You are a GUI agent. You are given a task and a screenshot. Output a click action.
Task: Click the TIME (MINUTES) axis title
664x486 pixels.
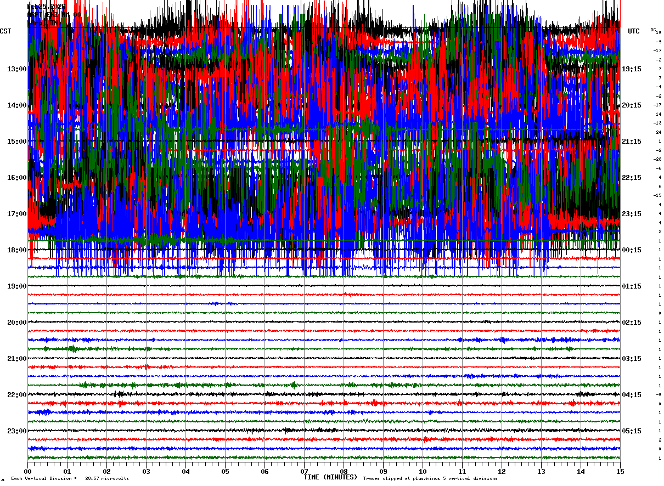click(x=330, y=477)
